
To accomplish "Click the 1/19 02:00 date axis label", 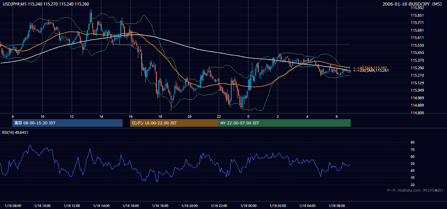I will (278, 206).
